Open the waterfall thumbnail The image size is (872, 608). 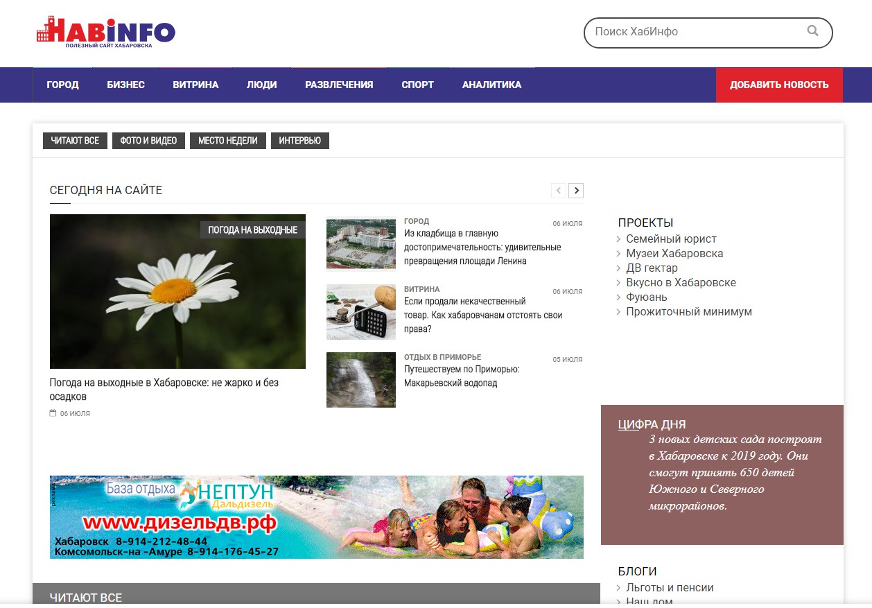tap(361, 379)
